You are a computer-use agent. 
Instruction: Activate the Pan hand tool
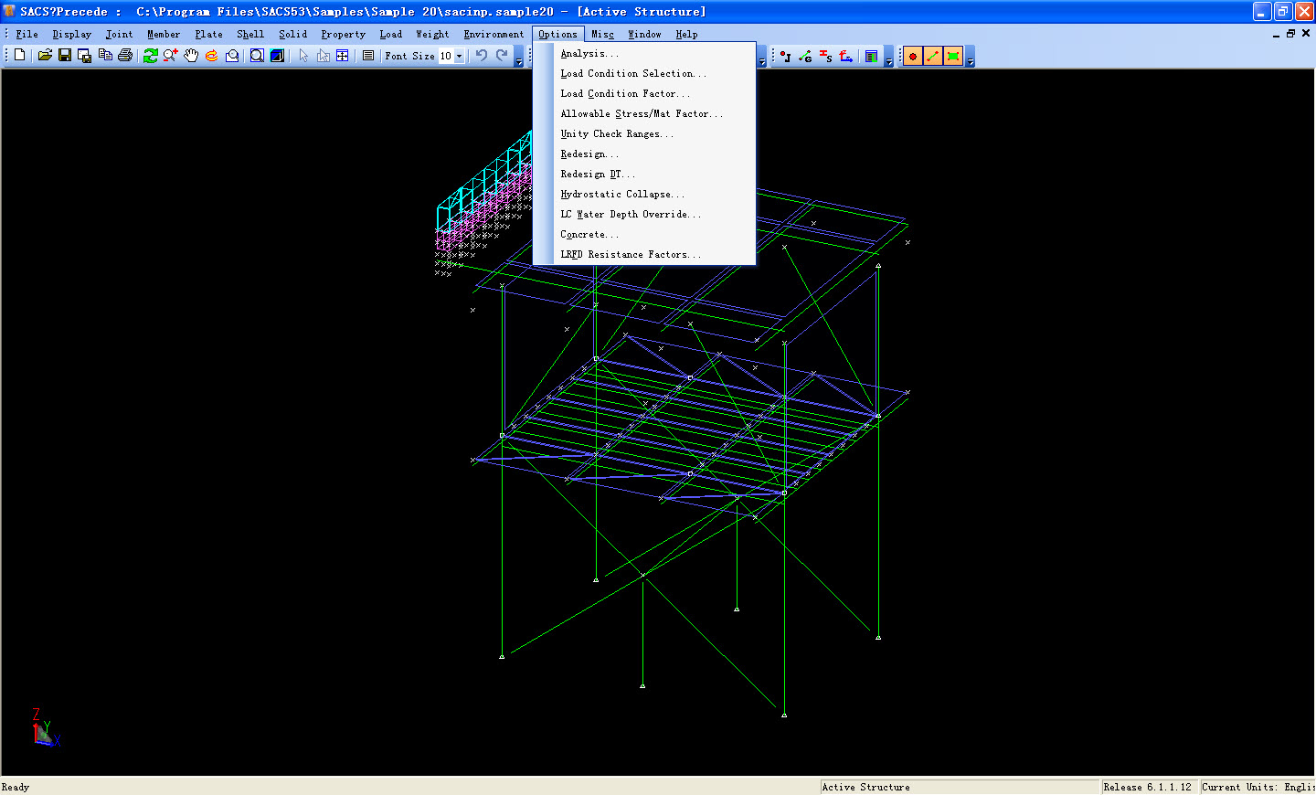191,56
